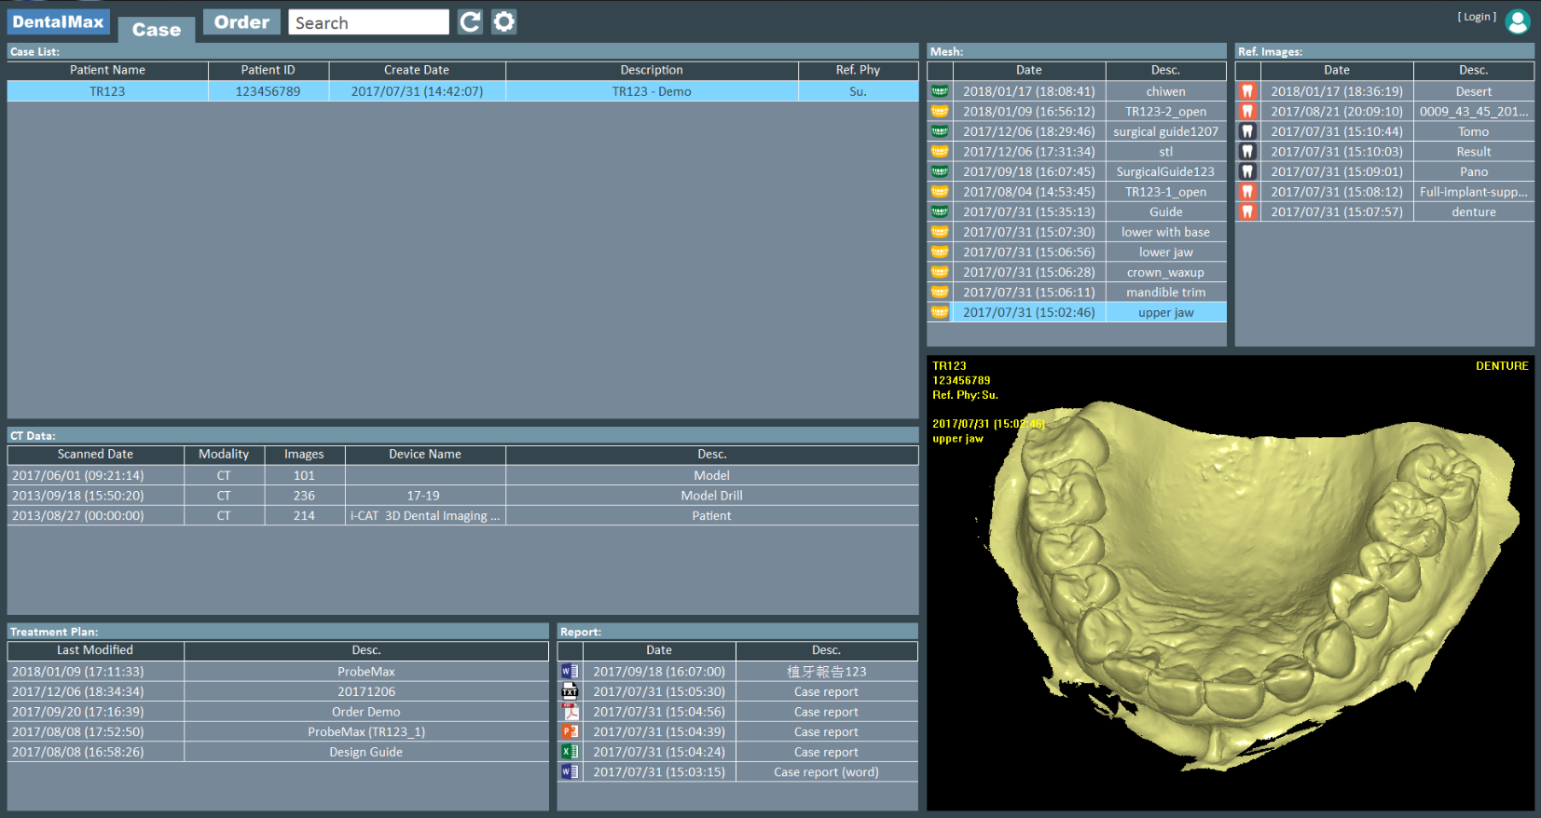Select patient TR123 in Case List
The height and width of the screenshot is (818, 1541).
463,91
